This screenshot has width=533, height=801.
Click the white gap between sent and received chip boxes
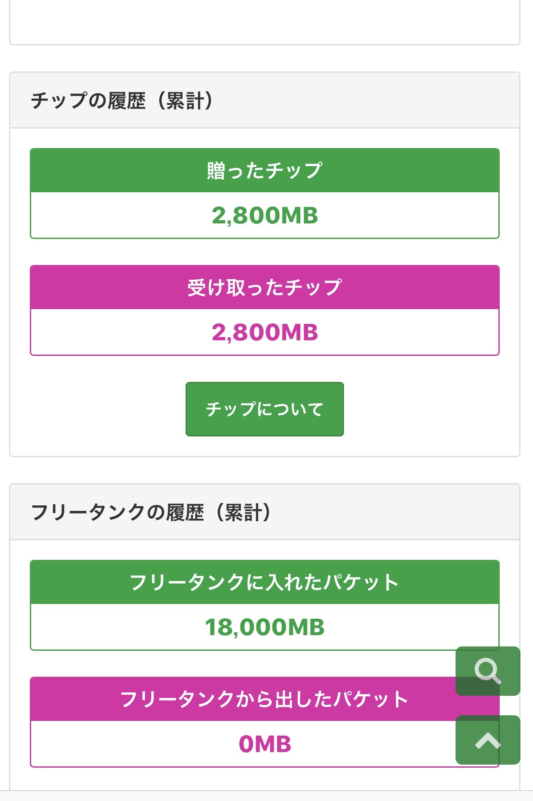coord(264,252)
